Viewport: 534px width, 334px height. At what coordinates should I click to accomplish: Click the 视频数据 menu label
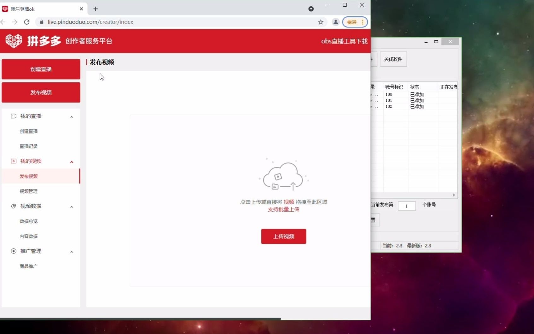point(31,206)
